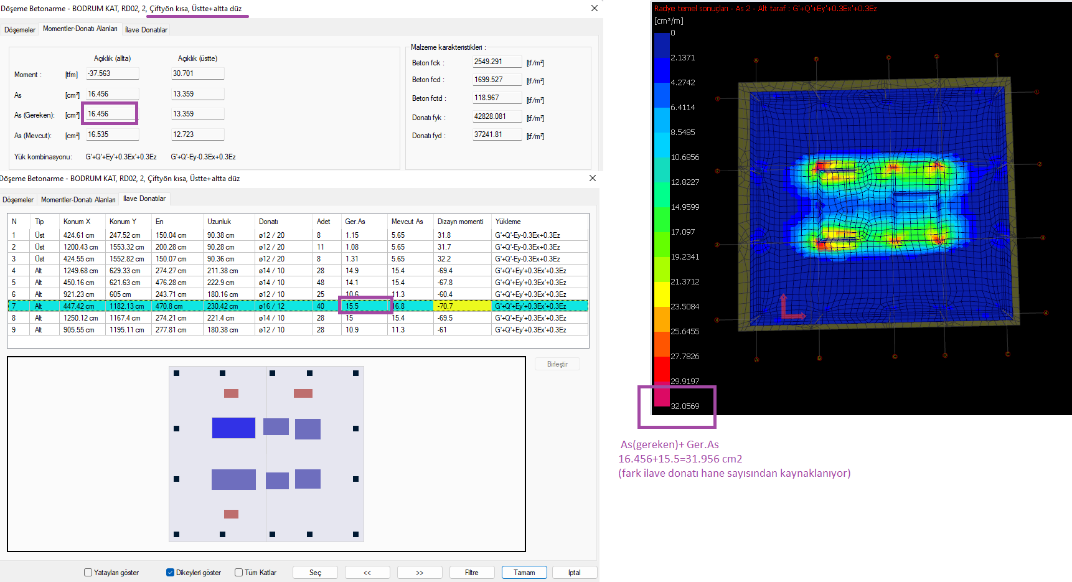Select highlighted row 7 with 447.42 cm
Screen dimensions: 1072x582
click(298, 306)
